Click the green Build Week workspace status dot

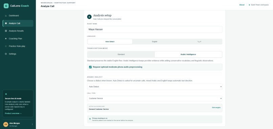pos(249,5)
